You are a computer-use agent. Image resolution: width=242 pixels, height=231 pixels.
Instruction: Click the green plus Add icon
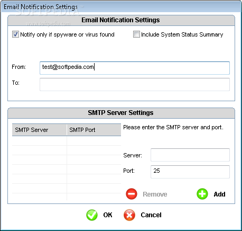tap(202, 194)
